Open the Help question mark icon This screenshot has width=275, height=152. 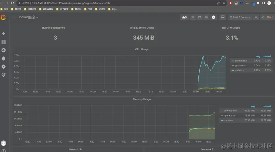point(4,151)
